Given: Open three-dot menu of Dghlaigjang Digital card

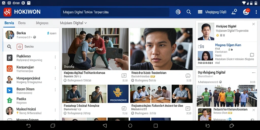Looking at the screenshot, I should coord(254,73).
